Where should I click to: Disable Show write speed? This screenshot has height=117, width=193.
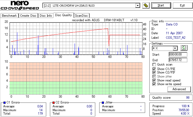154,84
